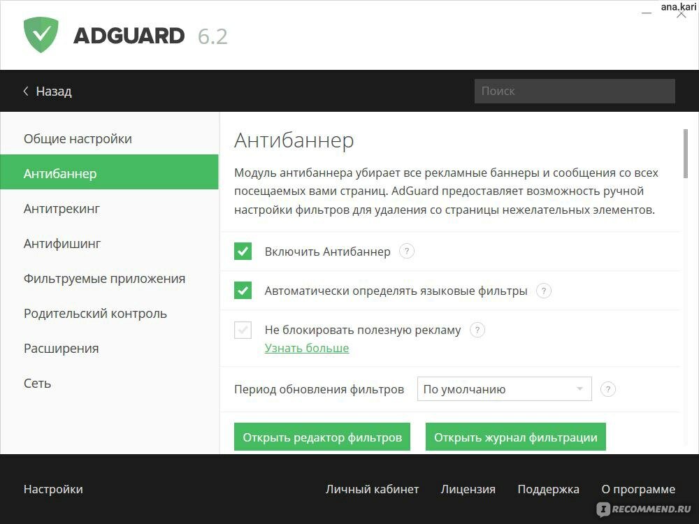Open О программе in the footer
Image resolution: width=699 pixels, height=524 pixels.
pyautogui.click(x=638, y=489)
